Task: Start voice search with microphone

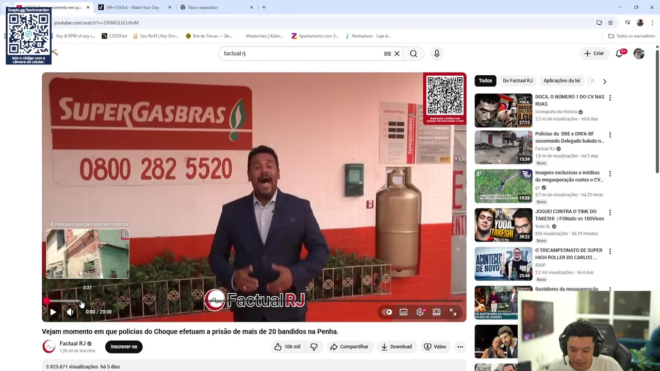Action: tap(437, 54)
